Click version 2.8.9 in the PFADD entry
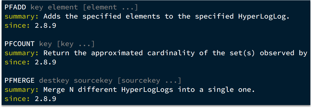Viewport: 312px width, 108px height. (45, 26)
